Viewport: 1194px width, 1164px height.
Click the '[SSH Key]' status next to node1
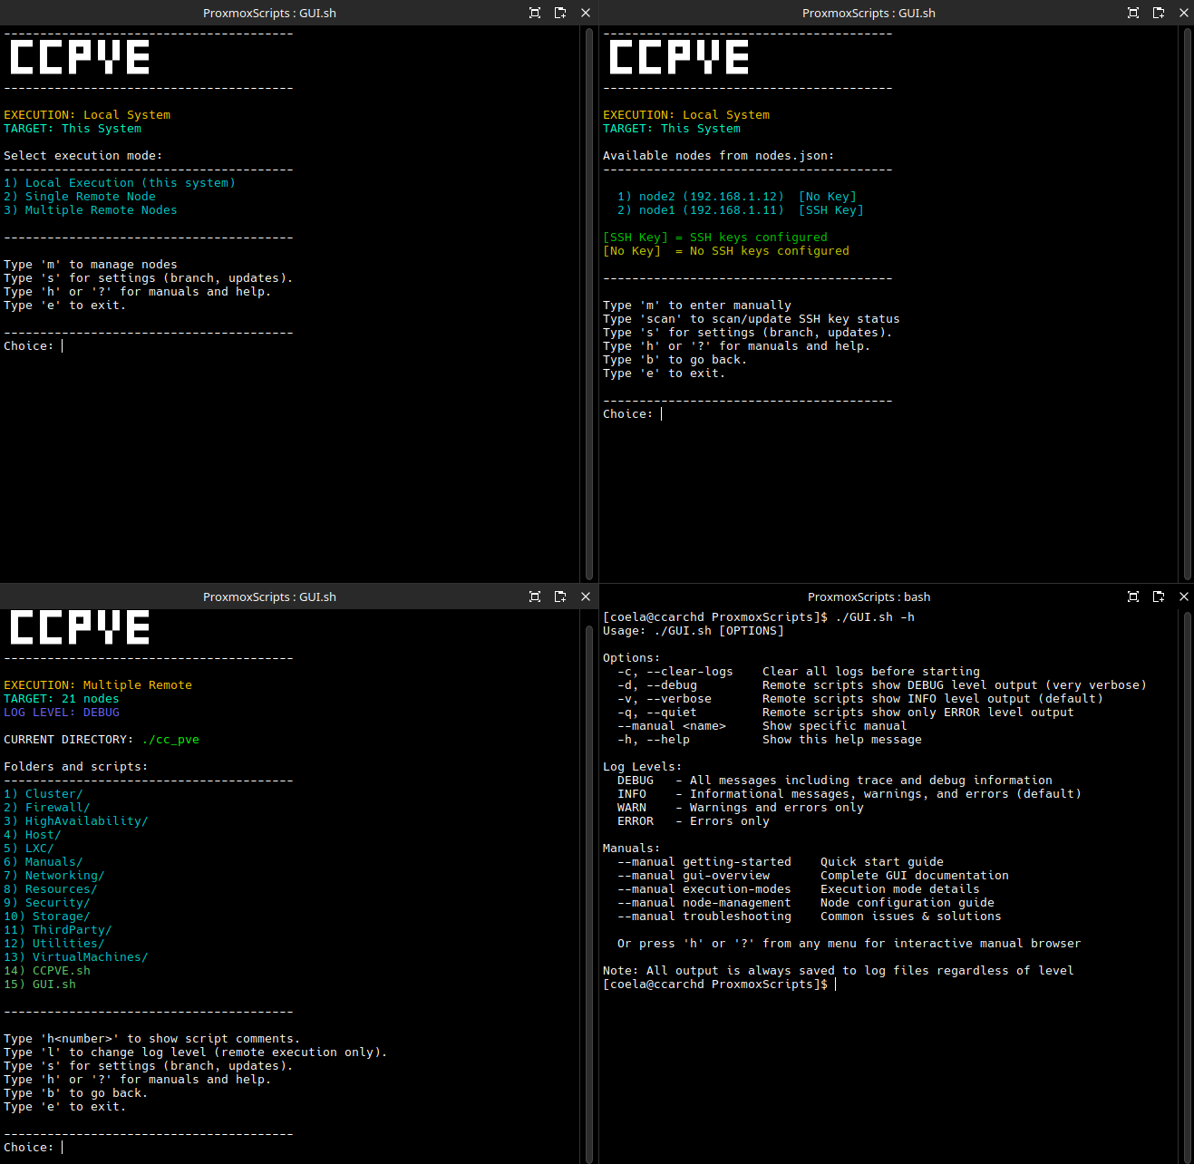pos(831,210)
